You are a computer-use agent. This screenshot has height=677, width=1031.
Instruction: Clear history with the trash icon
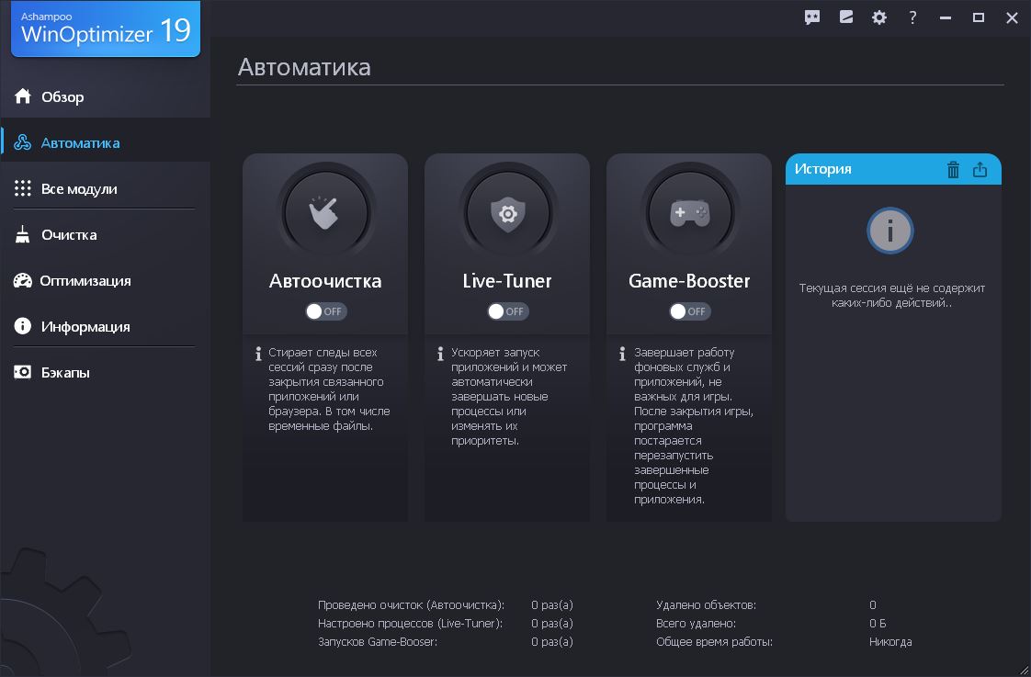(953, 169)
